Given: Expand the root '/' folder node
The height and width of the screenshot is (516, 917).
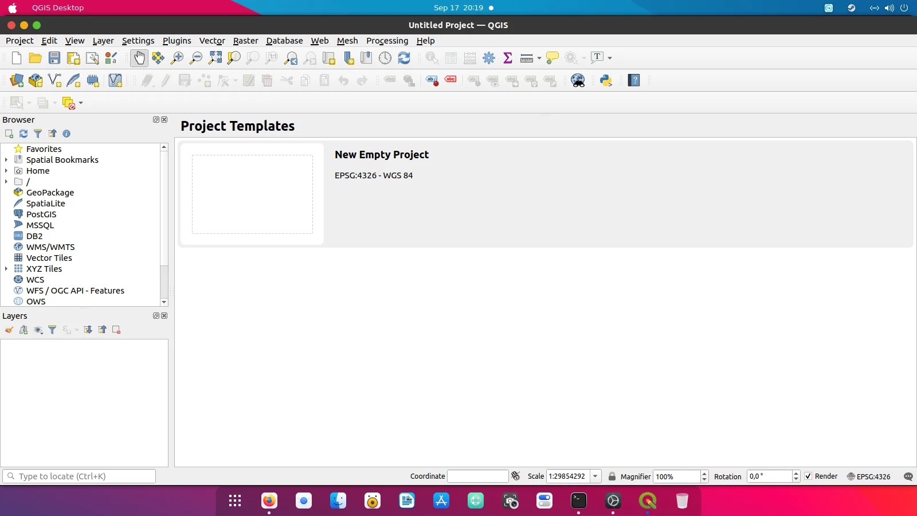Looking at the screenshot, I should pos(6,182).
